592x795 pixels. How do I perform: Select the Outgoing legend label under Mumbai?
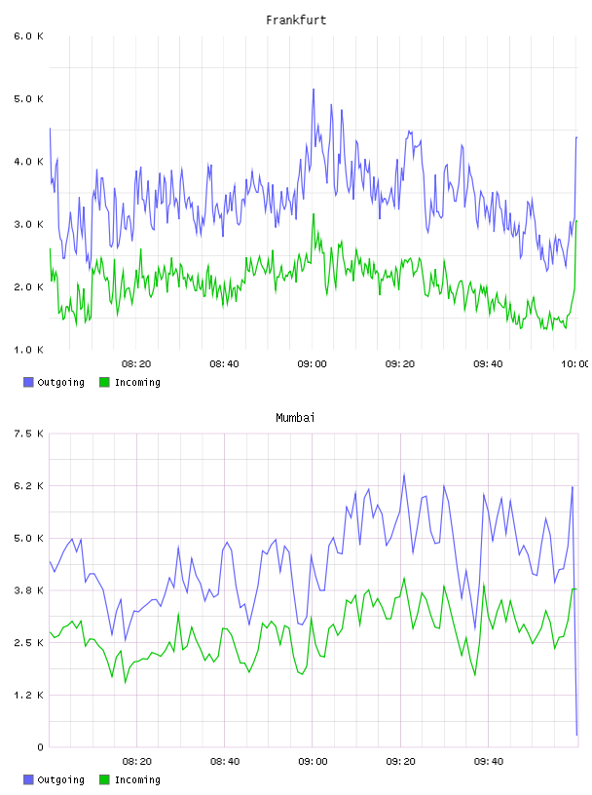coord(60,780)
